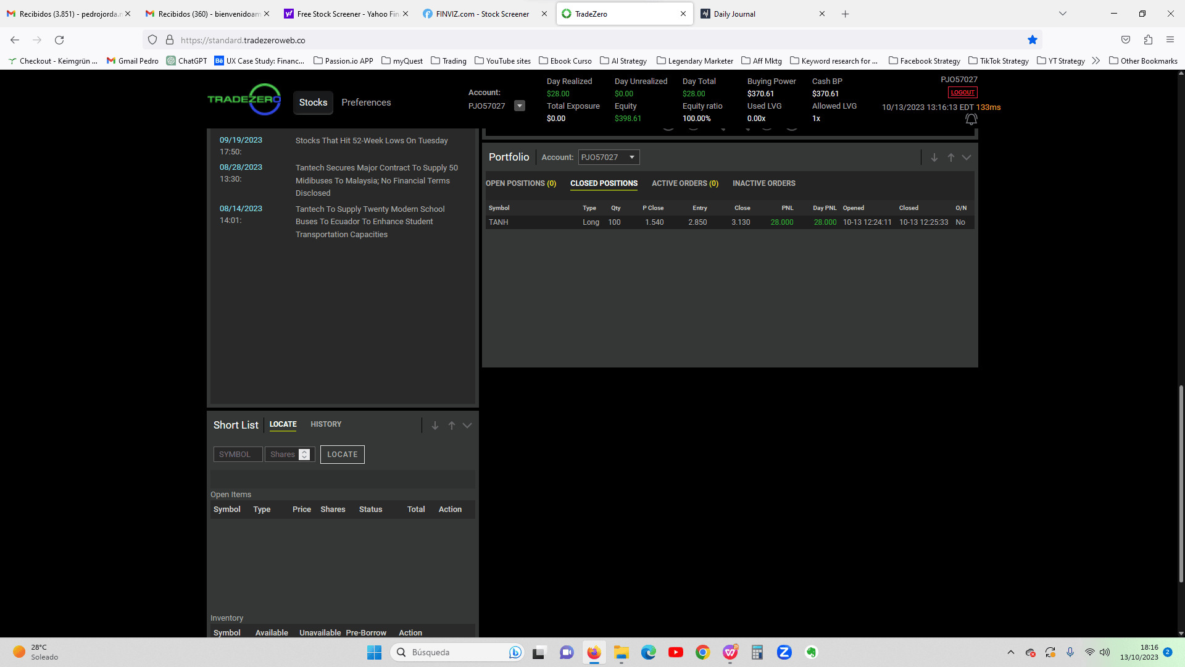Move Portfolio panel down with arrow icon
The width and height of the screenshot is (1185, 667).
934,157
